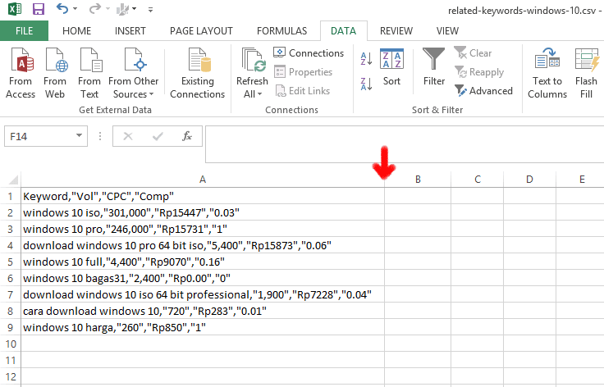Sort Z to A descending icon
The width and height of the screenshot is (604, 387).
(x=366, y=84)
